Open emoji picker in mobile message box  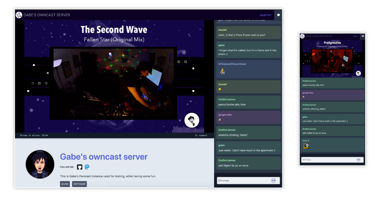[358, 160]
